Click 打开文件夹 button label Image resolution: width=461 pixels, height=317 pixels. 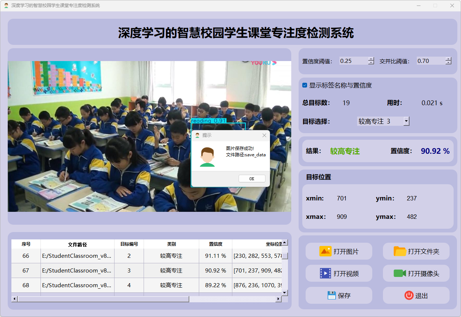coord(423,252)
